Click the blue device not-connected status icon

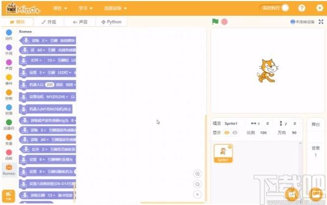tap(293, 22)
